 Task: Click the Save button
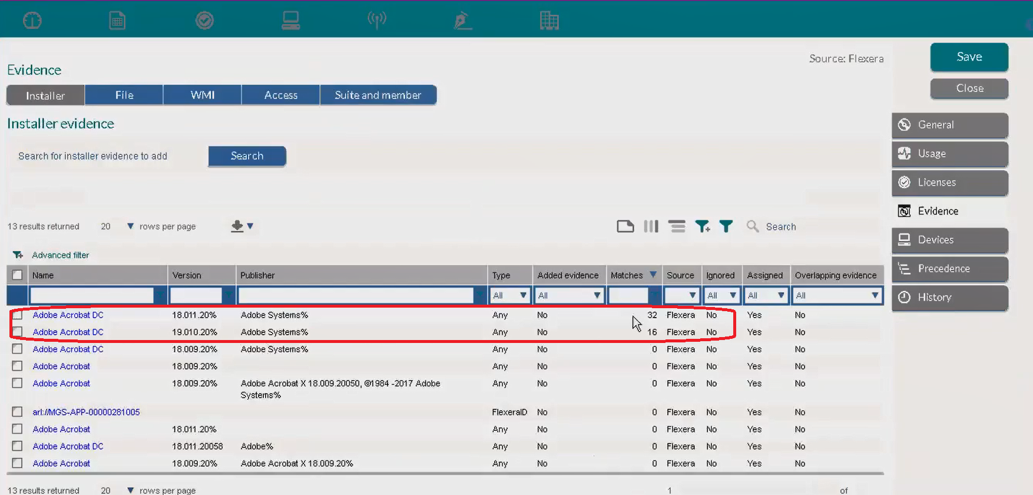coord(969,57)
